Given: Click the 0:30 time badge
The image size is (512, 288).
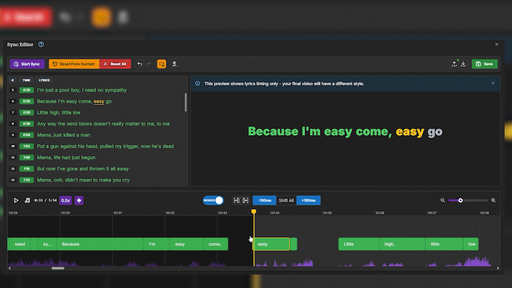Looking at the screenshot, I should coord(27,101).
